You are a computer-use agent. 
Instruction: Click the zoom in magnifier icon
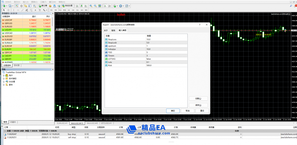[x=91, y=6]
